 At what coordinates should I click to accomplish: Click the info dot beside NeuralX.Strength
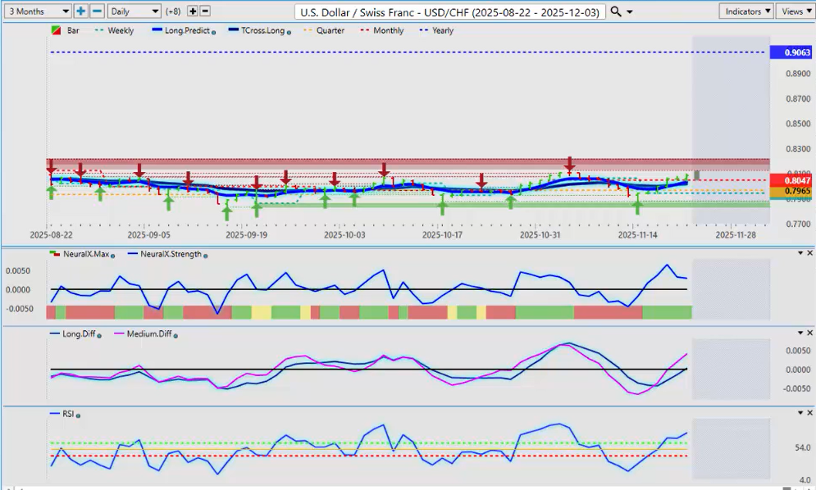207,256
